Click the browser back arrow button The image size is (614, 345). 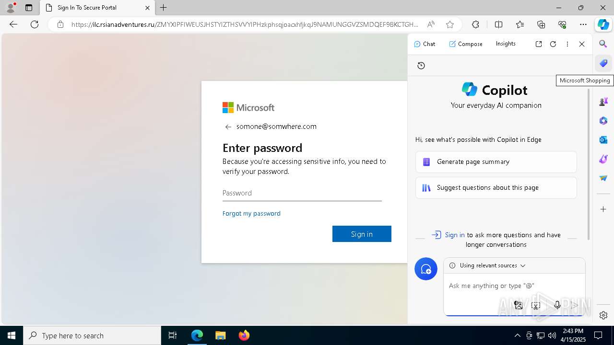coord(13,24)
